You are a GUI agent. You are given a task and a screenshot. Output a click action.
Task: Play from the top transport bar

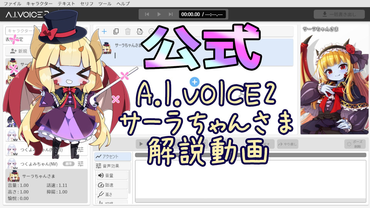[159, 14]
